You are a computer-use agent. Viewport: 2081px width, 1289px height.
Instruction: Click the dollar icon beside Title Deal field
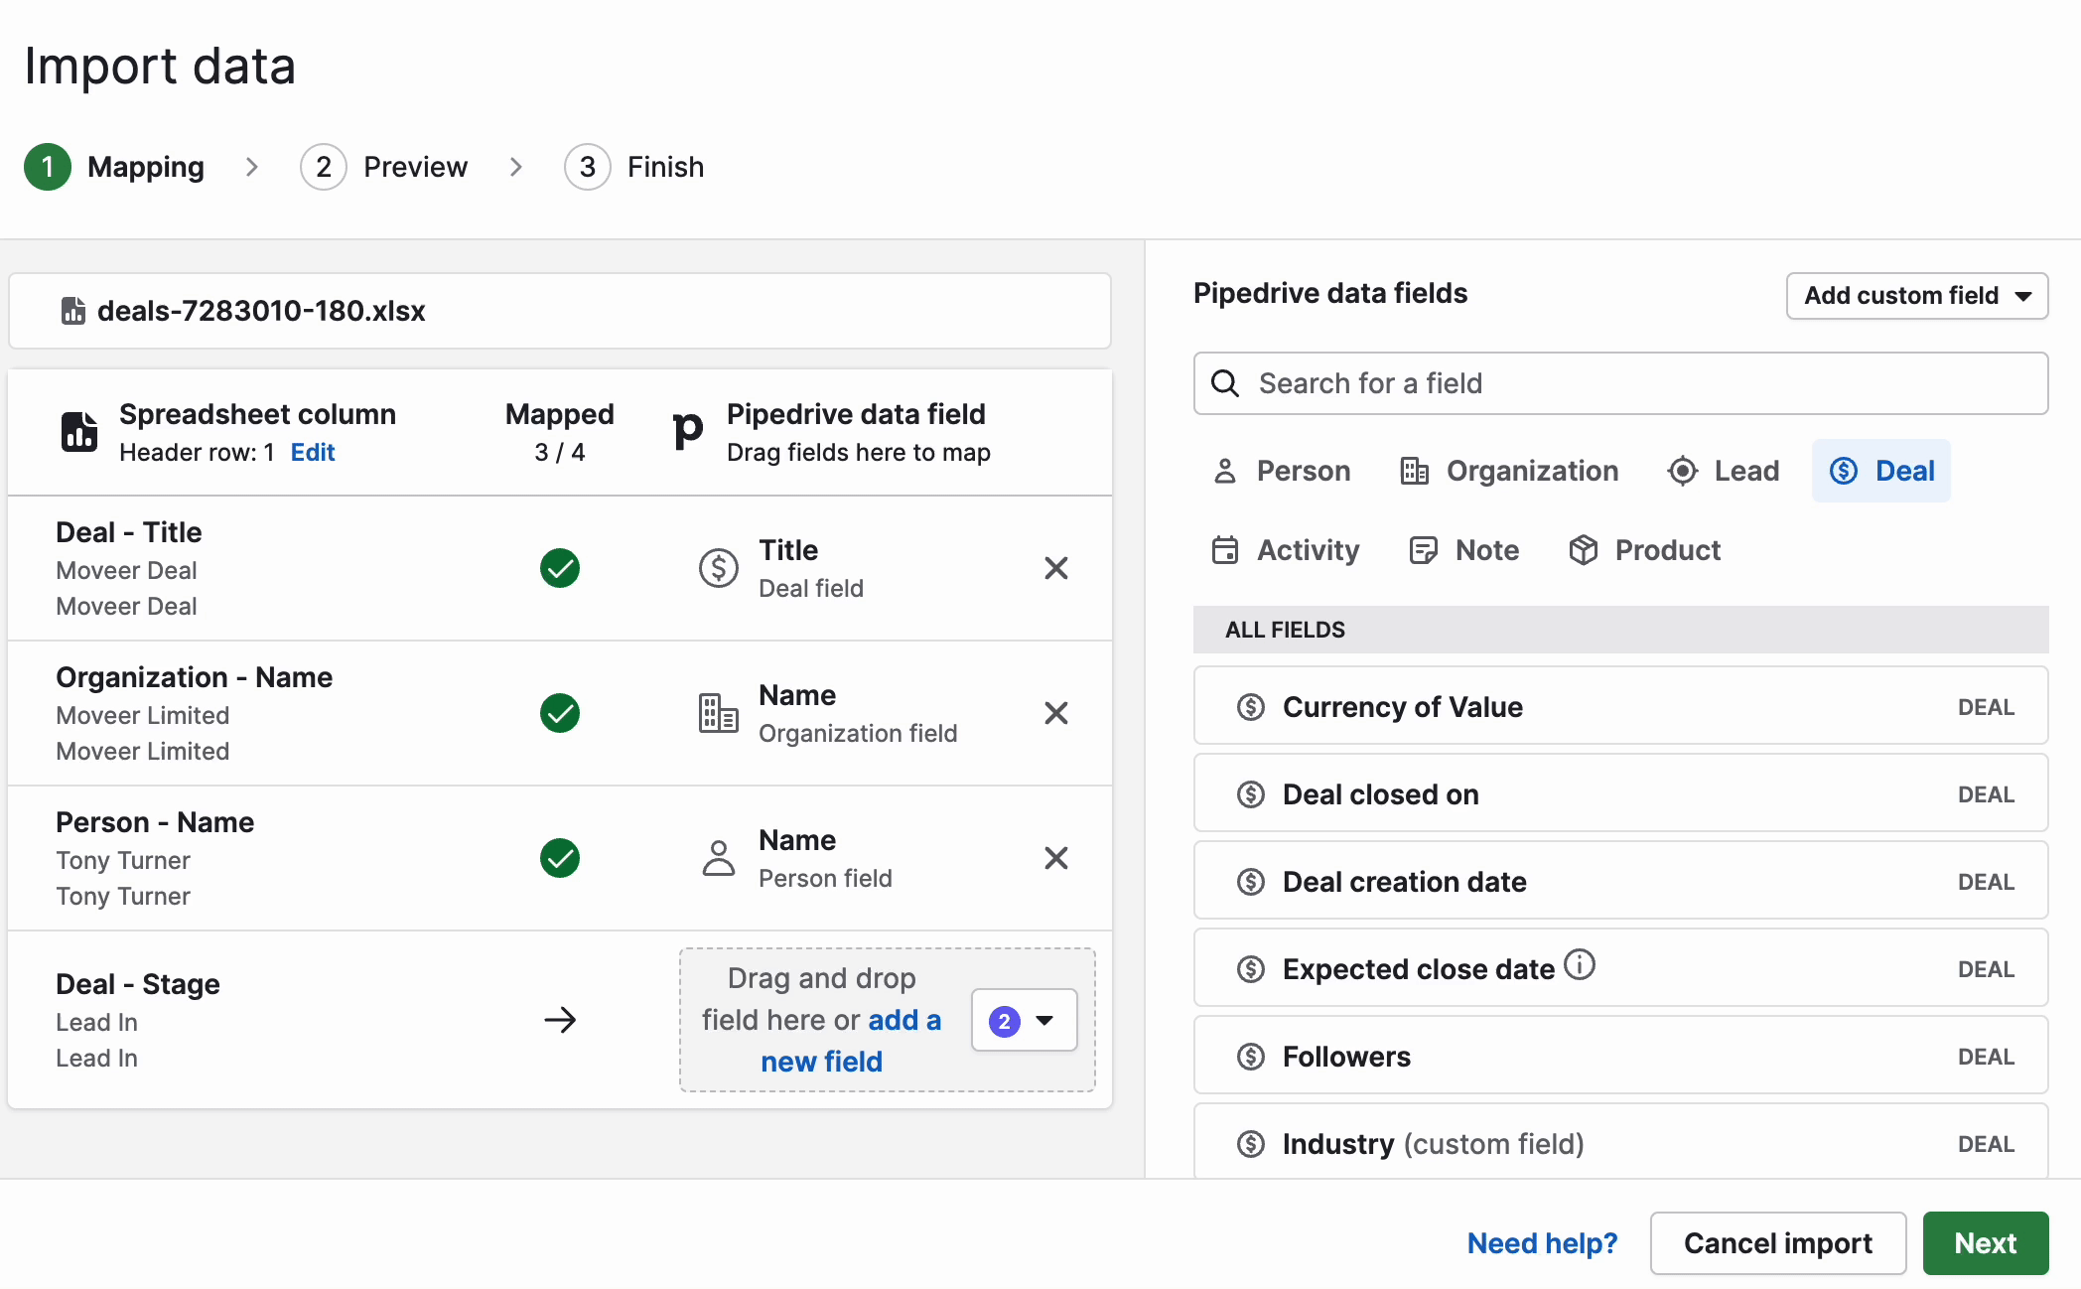(x=719, y=568)
